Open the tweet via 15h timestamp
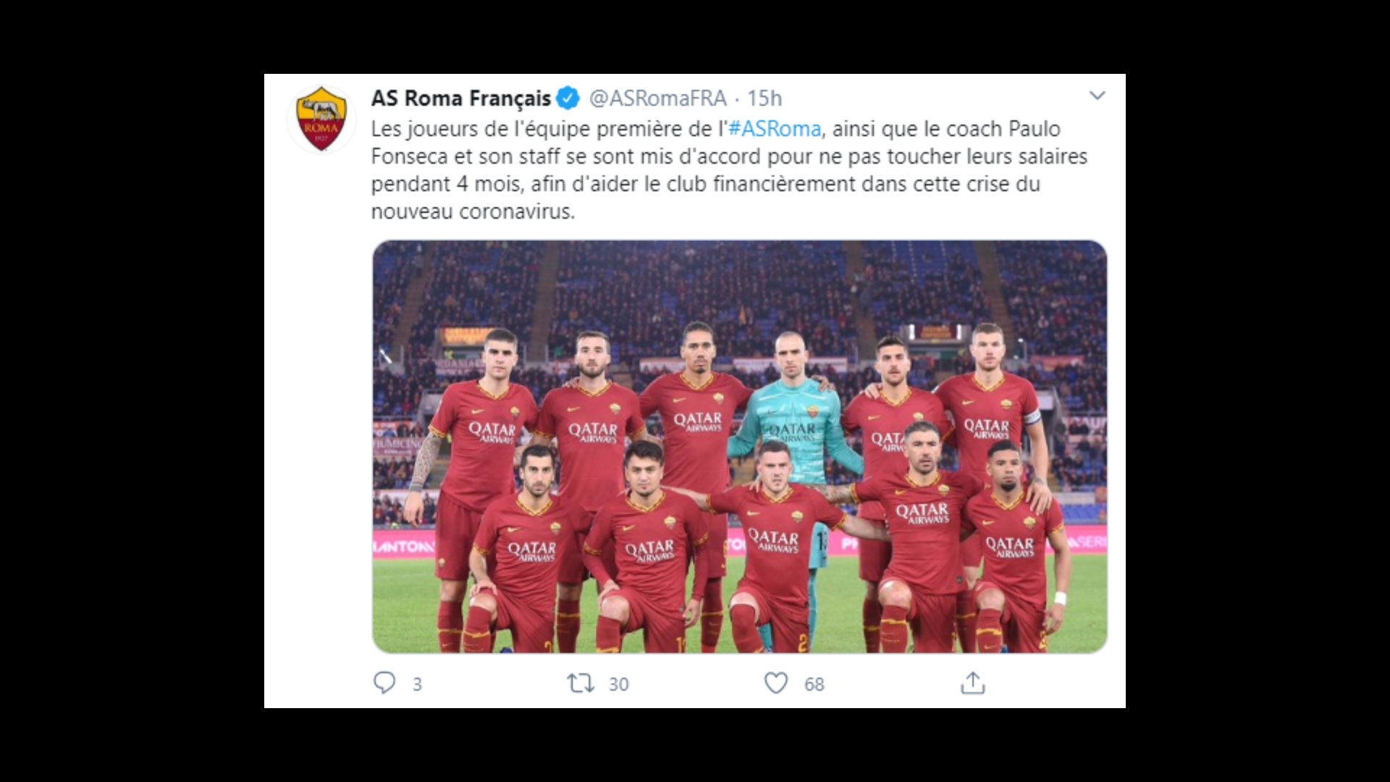The height and width of the screenshot is (782, 1390). [x=764, y=98]
